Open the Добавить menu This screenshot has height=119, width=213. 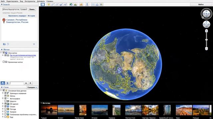point(41,1)
